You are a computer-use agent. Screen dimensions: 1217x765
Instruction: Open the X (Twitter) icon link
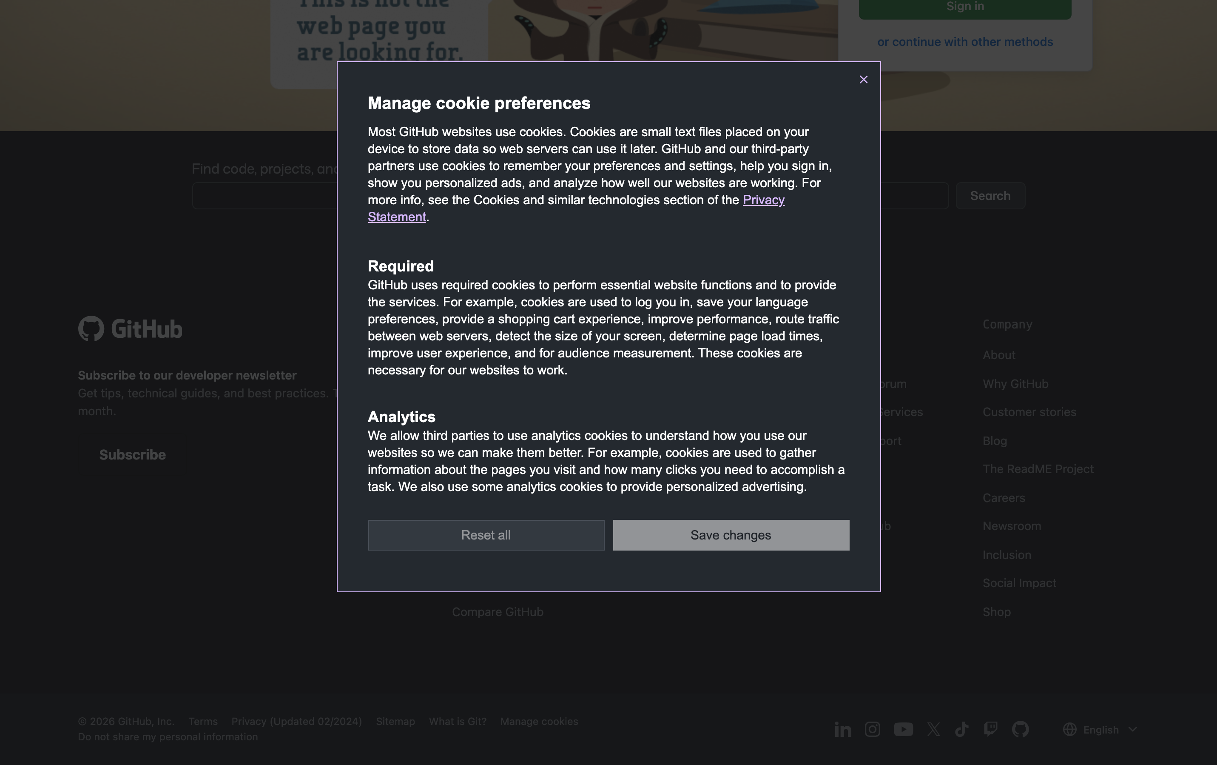933,729
